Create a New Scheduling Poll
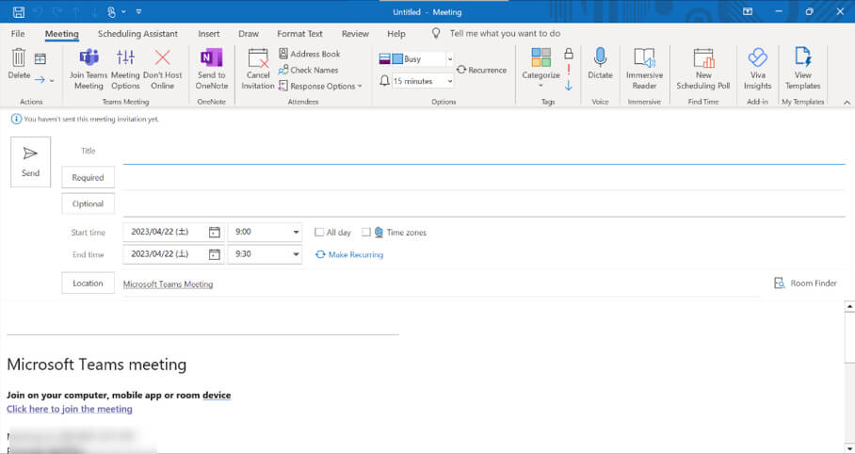 (703, 58)
